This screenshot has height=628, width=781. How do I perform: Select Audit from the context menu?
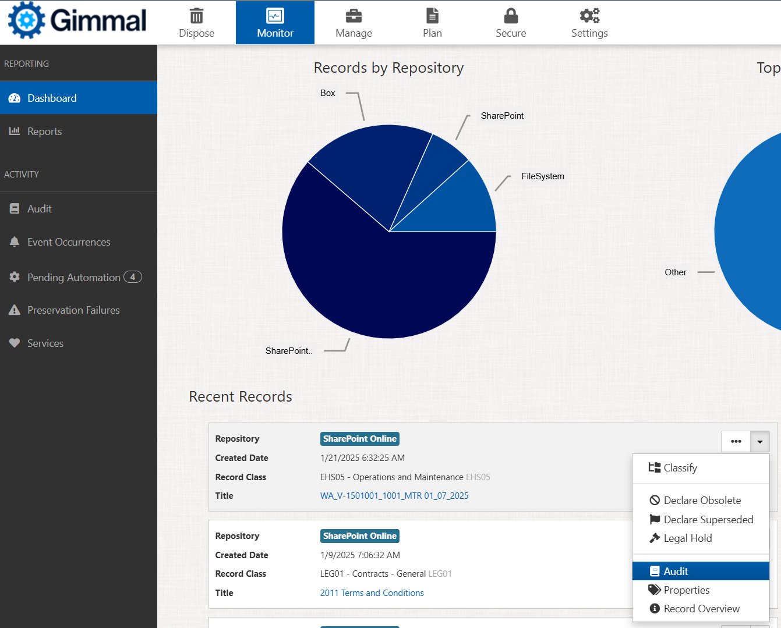pyautogui.click(x=676, y=572)
